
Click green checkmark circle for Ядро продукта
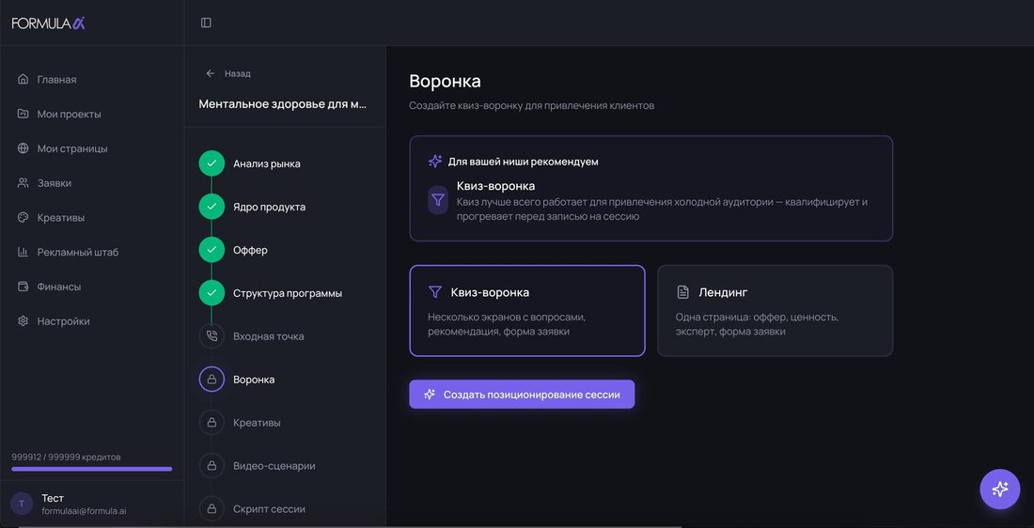[x=211, y=207]
